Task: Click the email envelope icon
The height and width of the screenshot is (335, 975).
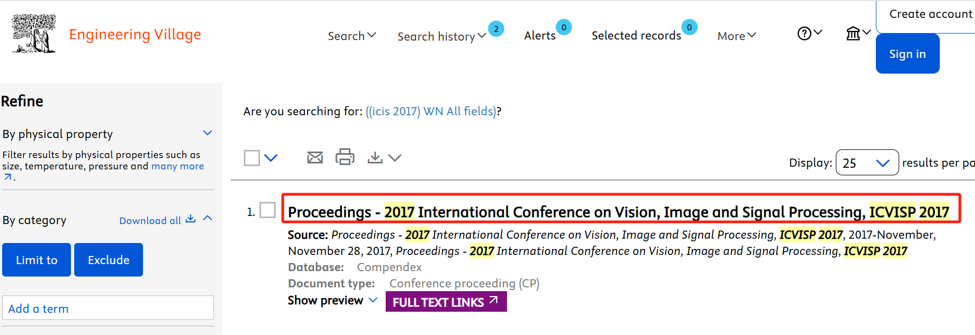Action: click(x=315, y=157)
